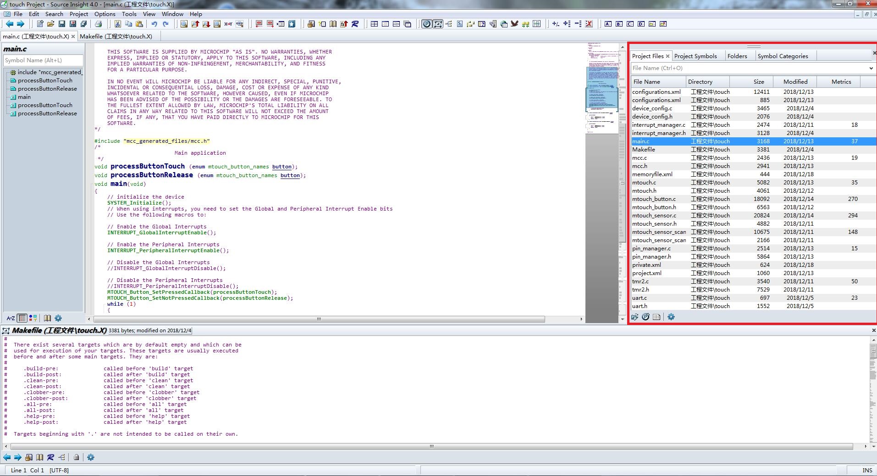
Task: Toggle A-Z alphabetical sort in symbol pane
Action: click(x=11, y=318)
